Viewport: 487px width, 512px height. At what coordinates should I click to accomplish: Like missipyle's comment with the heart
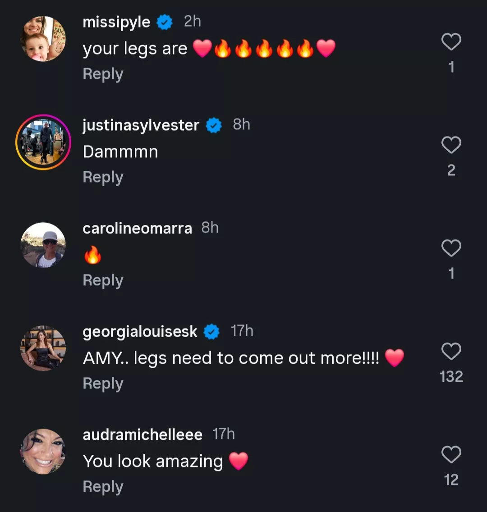451,42
